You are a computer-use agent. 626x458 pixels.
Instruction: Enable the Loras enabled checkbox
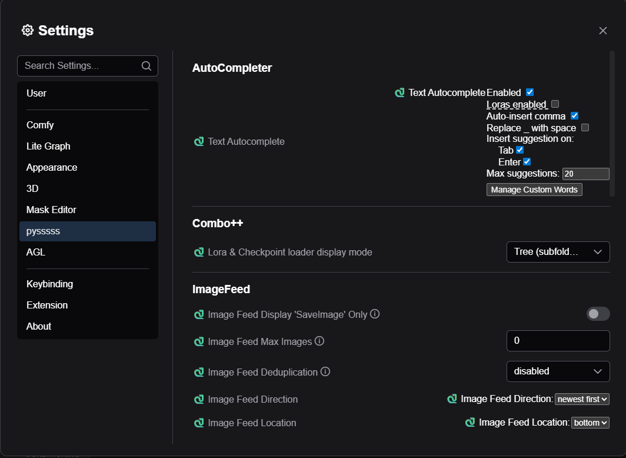tap(555, 104)
